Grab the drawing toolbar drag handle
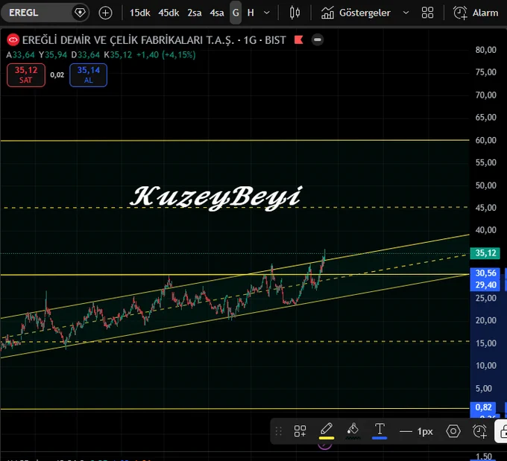 point(278,431)
